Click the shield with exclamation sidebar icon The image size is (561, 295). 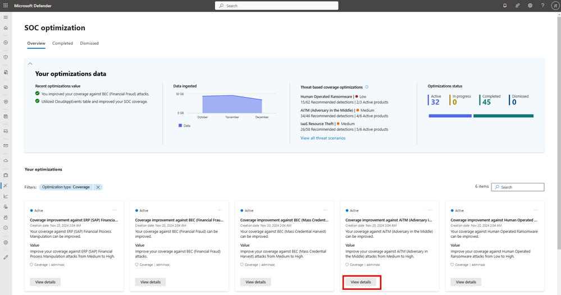pos(6,57)
